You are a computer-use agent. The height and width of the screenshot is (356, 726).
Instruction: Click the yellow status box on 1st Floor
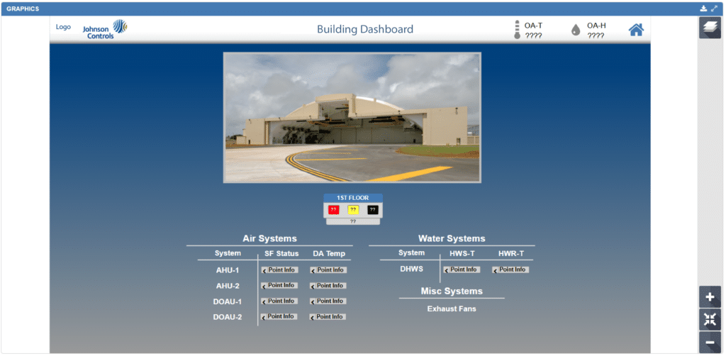[353, 210]
